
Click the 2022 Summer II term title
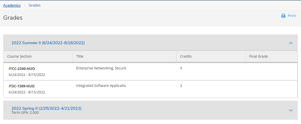click(x=48, y=43)
